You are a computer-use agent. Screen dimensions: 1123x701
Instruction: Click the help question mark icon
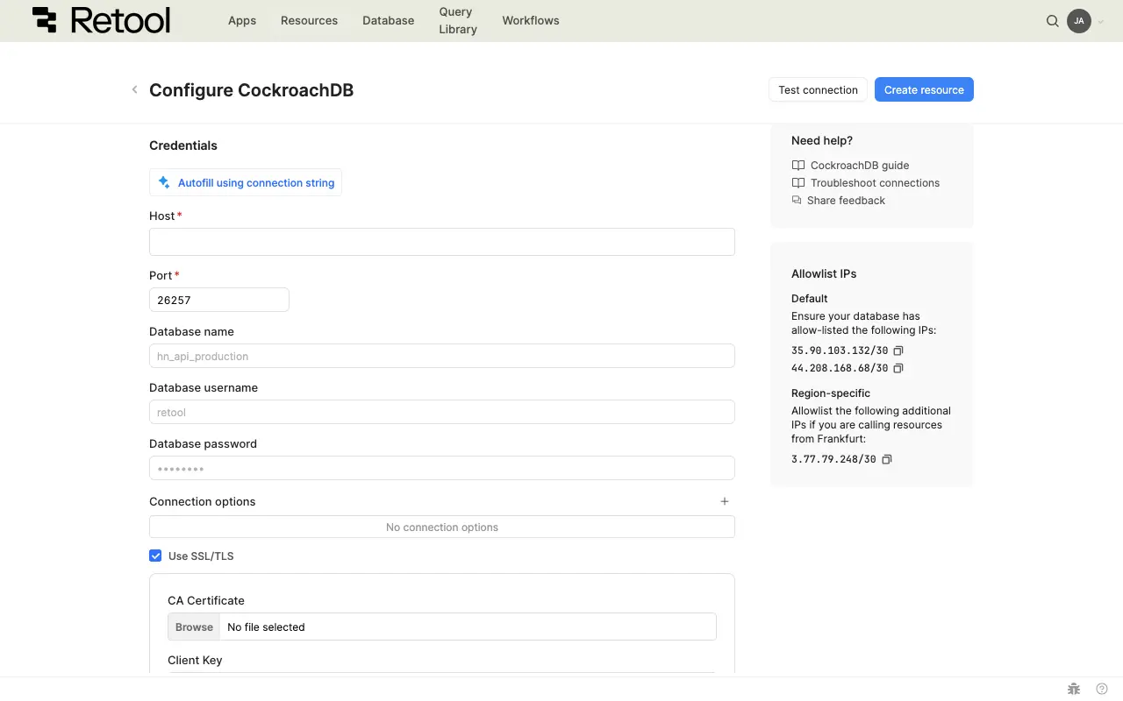1102,689
